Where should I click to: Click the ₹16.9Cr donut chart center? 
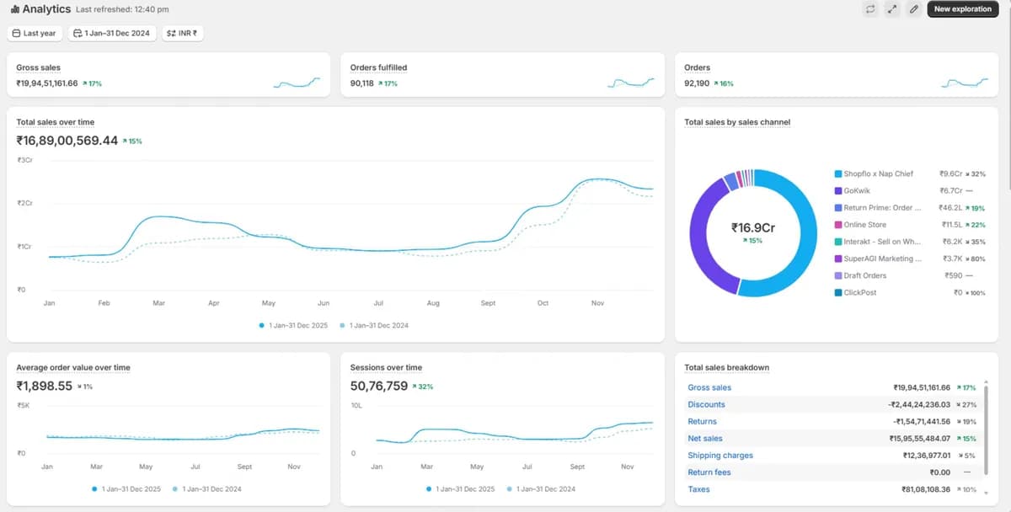point(753,228)
